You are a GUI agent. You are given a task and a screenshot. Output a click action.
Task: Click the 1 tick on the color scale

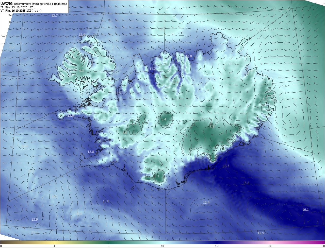click(54, 246)
